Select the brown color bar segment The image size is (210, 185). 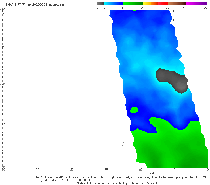pos(177,3)
